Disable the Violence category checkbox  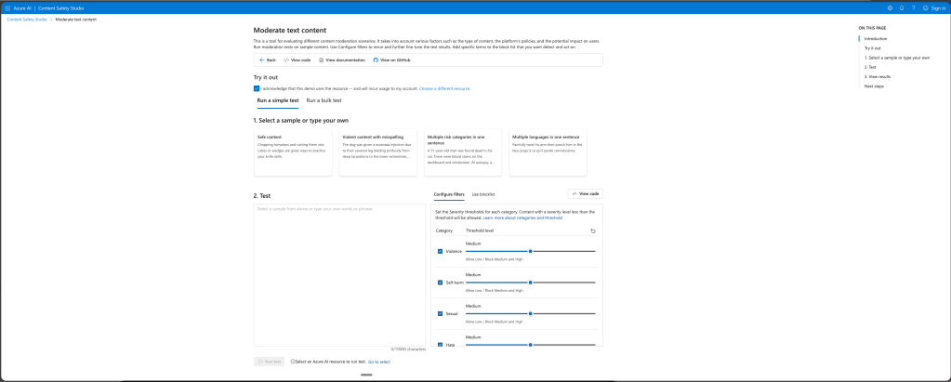pos(440,251)
